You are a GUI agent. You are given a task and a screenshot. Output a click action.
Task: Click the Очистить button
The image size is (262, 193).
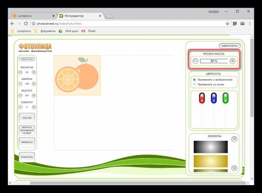27,157
